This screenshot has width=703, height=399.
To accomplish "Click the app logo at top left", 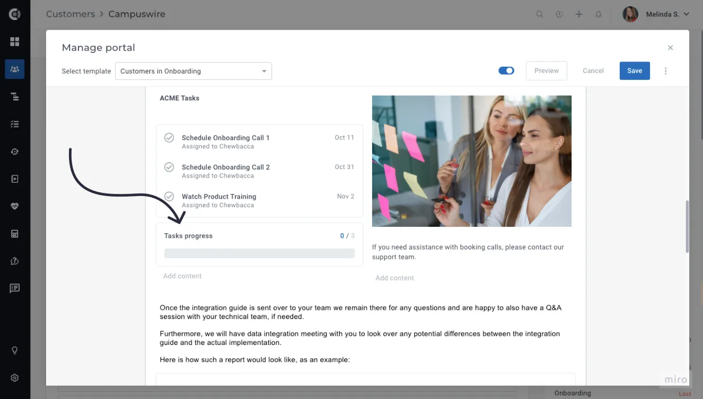I will point(15,14).
